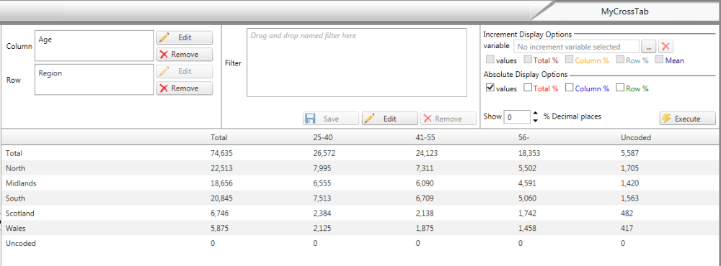Click the 25-40 column header

point(322,137)
